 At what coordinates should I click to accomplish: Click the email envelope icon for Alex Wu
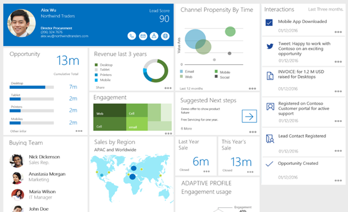143,36
